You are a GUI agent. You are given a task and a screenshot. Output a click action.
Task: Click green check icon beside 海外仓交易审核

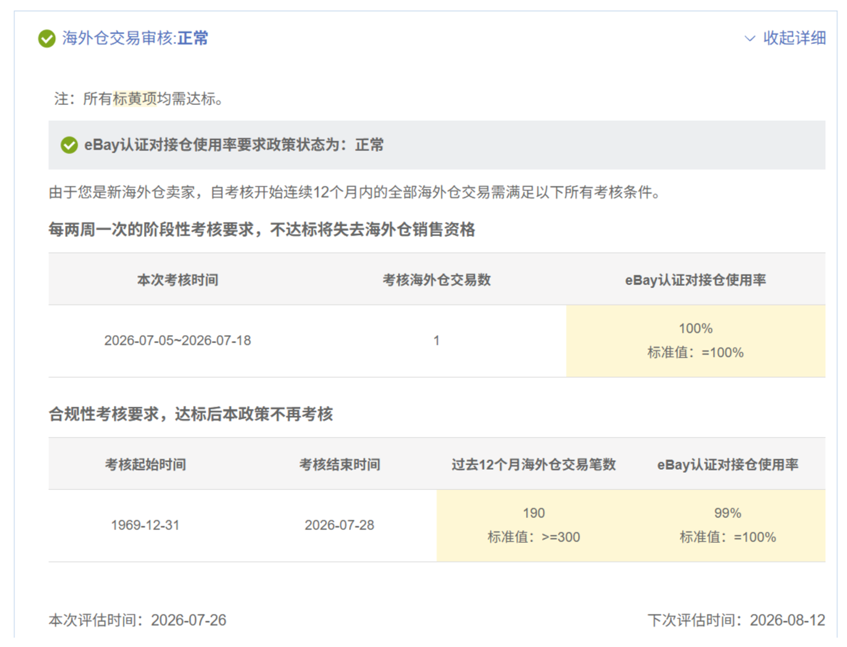[x=47, y=39]
